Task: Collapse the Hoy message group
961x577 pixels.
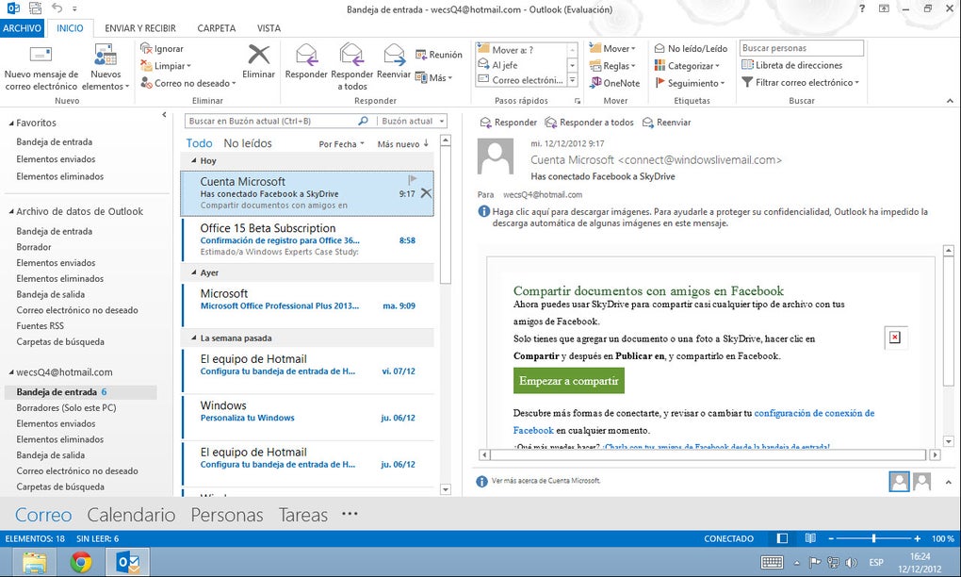Action: click(194, 160)
